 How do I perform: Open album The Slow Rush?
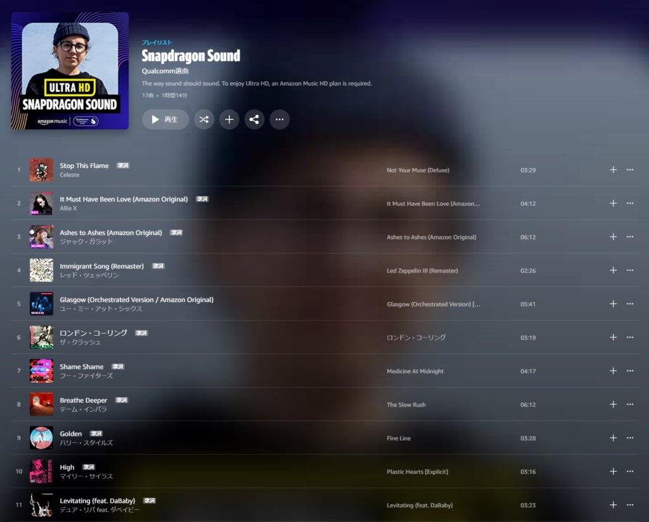pos(406,405)
